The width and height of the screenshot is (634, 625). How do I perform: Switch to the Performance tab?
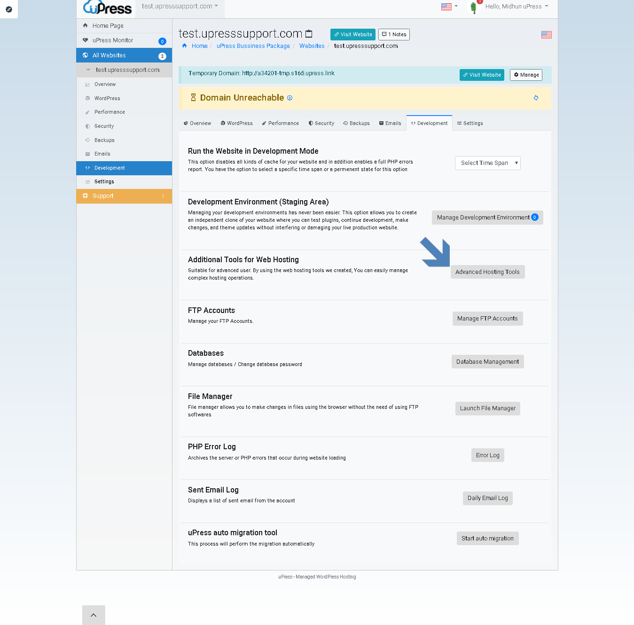(280, 123)
